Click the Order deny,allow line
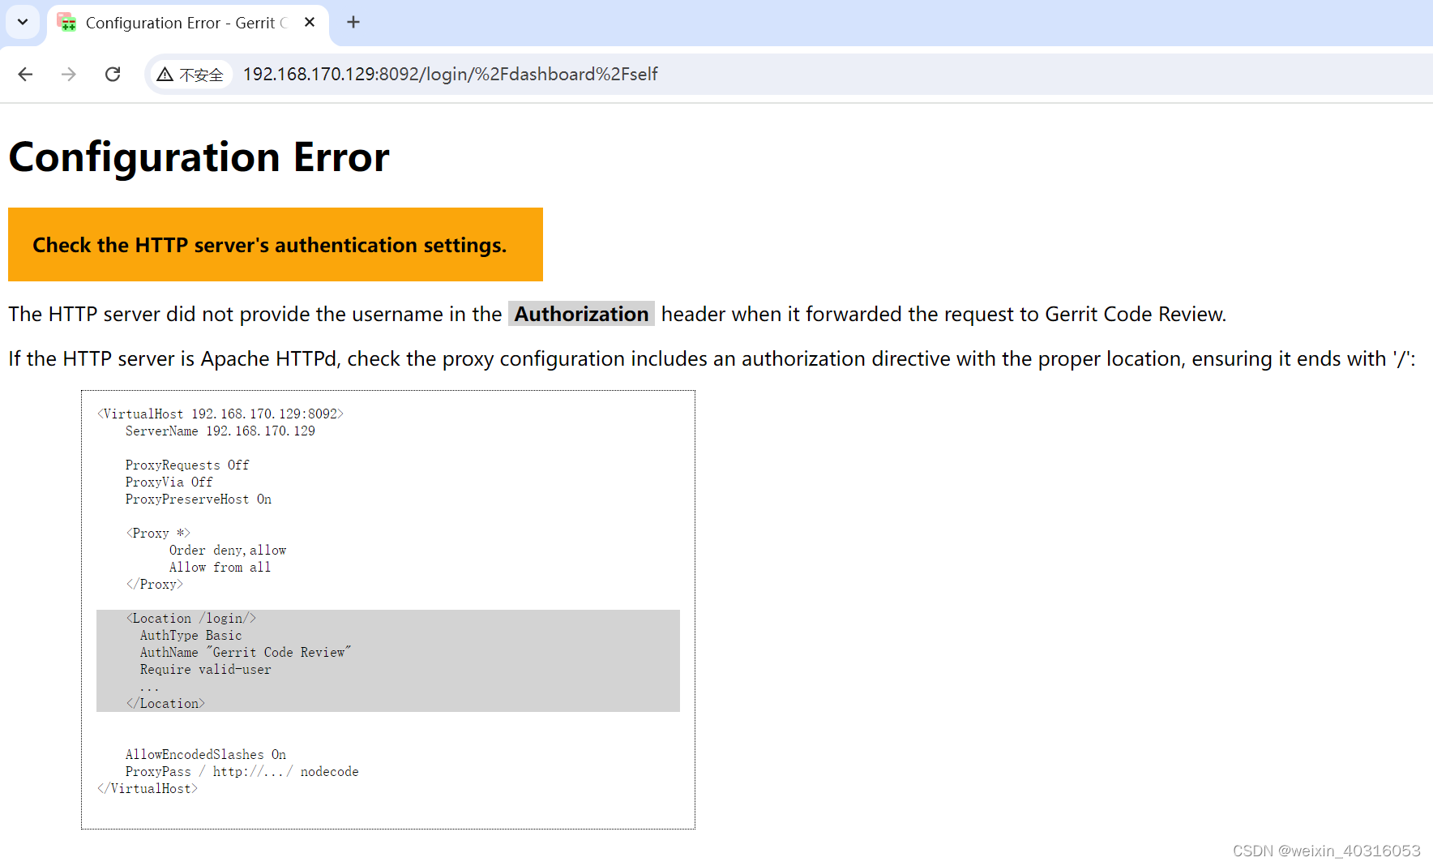 coord(228,550)
